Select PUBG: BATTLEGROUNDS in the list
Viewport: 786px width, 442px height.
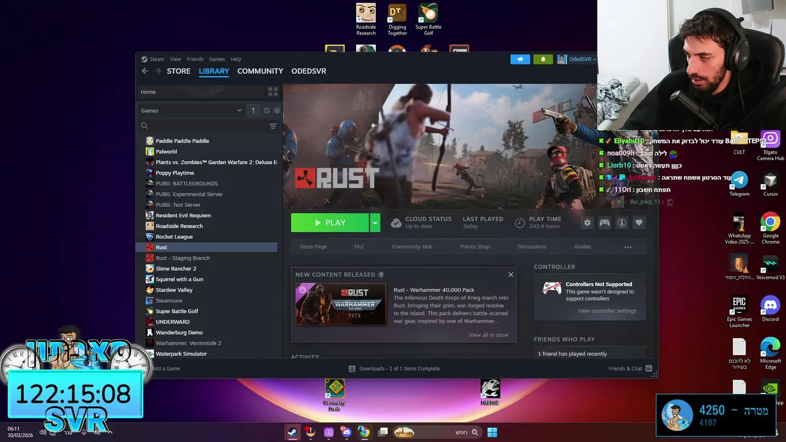click(187, 184)
